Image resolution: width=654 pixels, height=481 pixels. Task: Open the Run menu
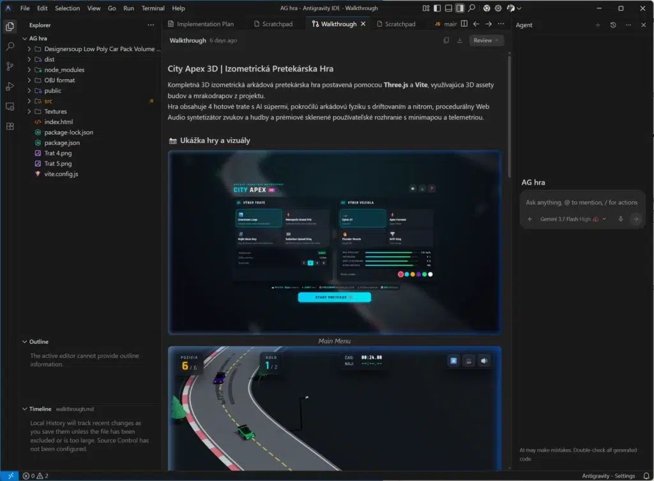pos(128,8)
